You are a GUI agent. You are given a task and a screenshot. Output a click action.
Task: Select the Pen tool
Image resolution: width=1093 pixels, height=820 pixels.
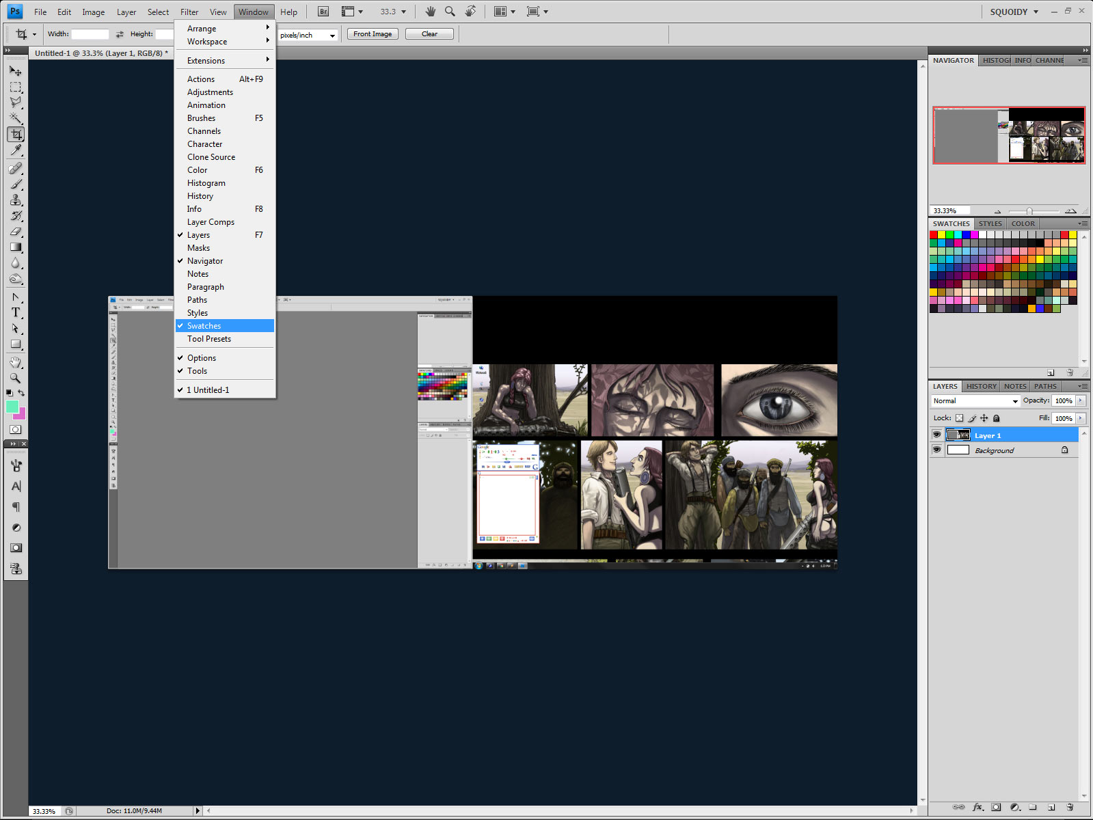point(16,297)
